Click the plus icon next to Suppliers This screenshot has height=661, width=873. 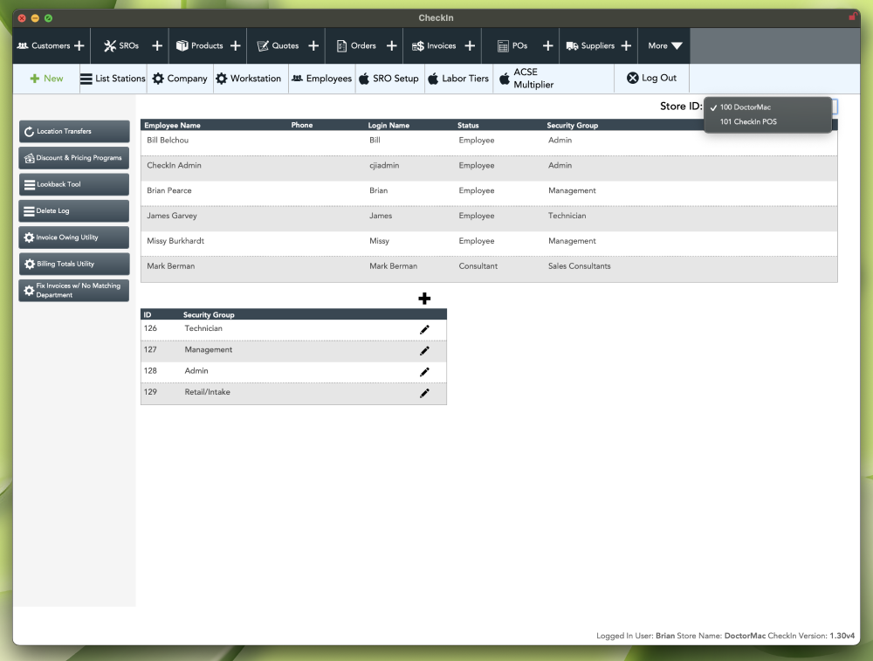click(626, 45)
